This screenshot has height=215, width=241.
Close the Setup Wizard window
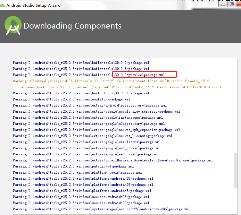[239, 4]
